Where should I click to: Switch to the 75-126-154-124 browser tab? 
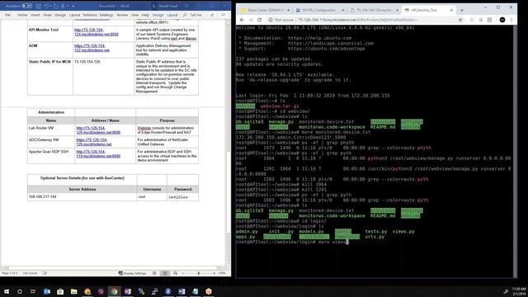pos(374,10)
